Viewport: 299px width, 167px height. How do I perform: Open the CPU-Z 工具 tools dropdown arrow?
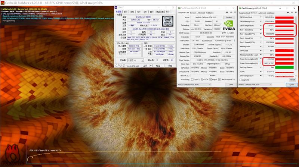coord(151,66)
